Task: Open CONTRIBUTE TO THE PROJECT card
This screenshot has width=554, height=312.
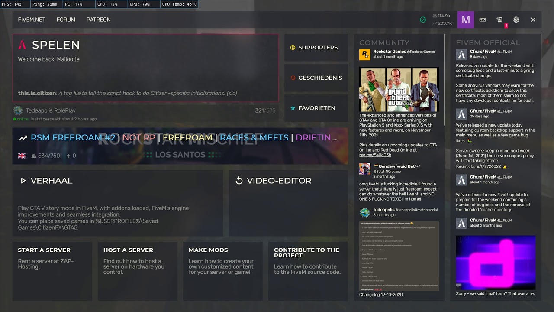Action: (x=308, y=271)
